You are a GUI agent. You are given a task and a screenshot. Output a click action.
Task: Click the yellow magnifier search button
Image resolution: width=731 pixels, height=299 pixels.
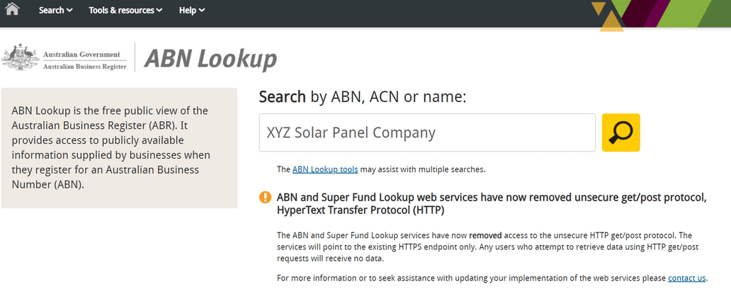(x=620, y=132)
